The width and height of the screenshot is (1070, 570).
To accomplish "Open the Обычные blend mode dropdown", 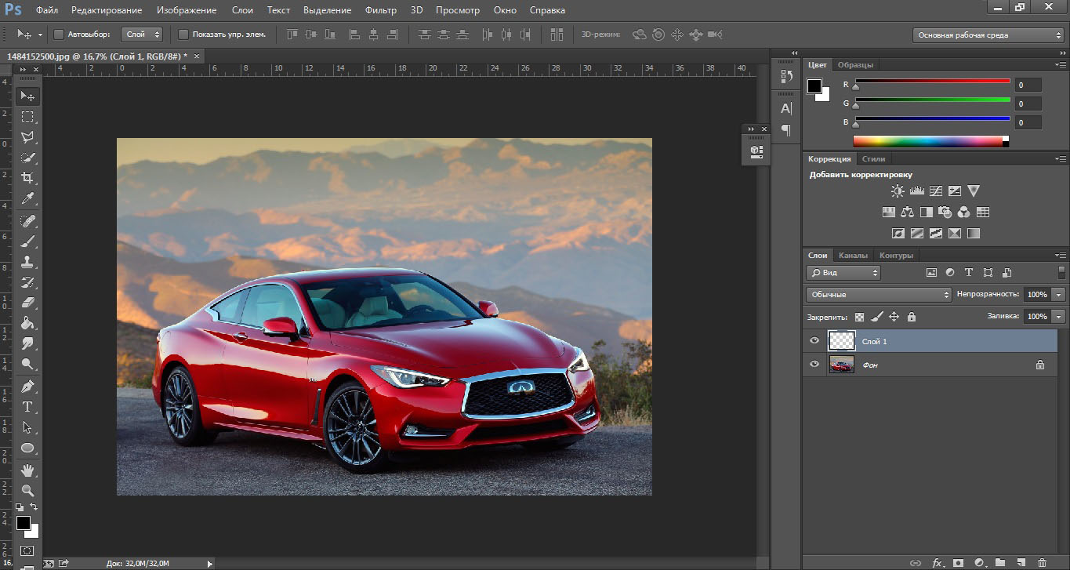I will 878,295.
